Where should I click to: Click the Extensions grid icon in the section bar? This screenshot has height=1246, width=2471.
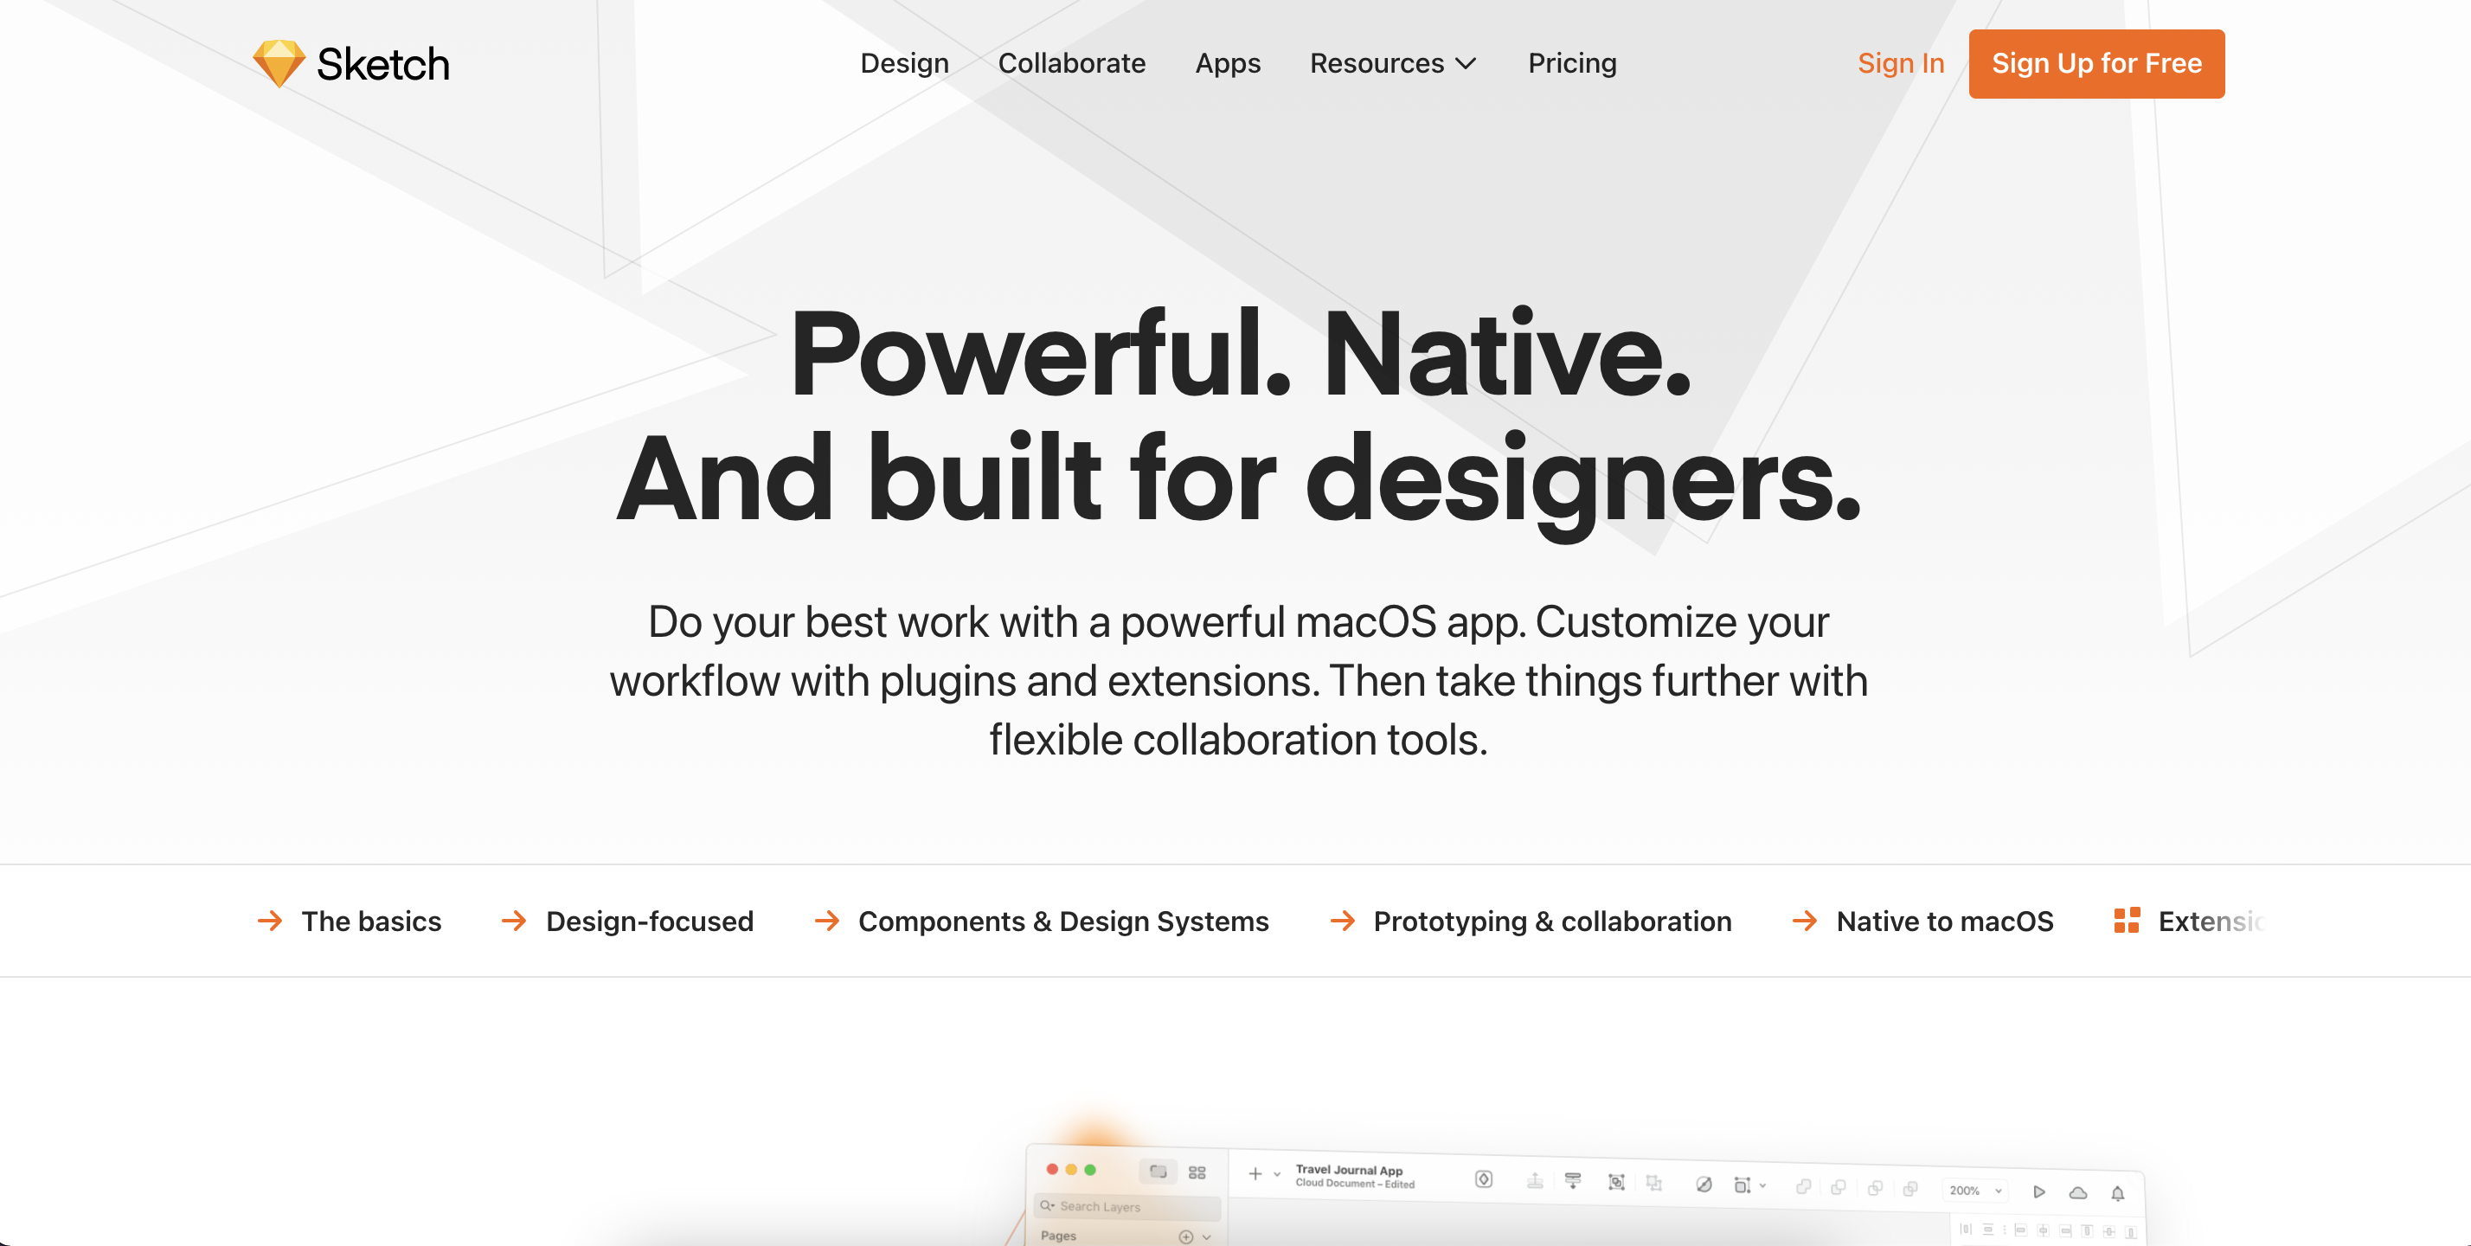point(2127,921)
